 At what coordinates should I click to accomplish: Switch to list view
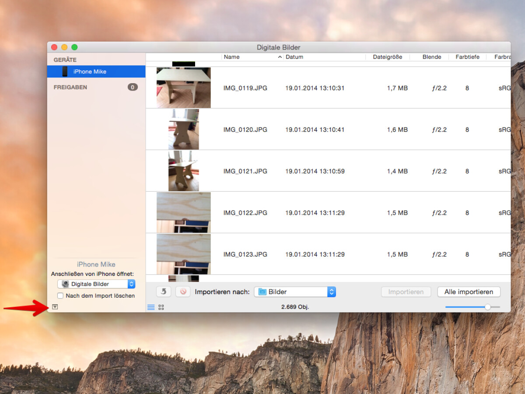click(151, 307)
